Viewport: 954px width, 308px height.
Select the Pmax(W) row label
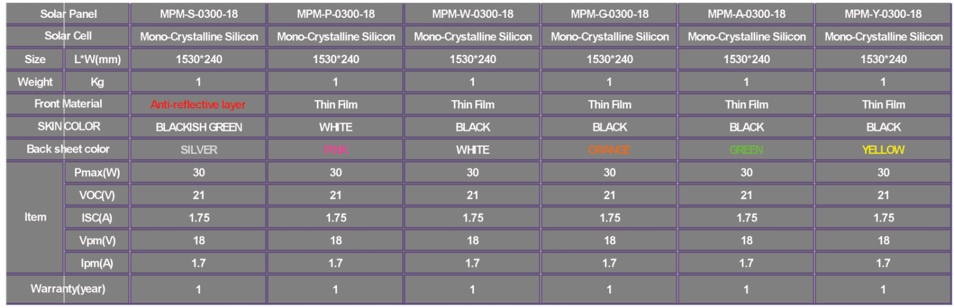(97, 173)
